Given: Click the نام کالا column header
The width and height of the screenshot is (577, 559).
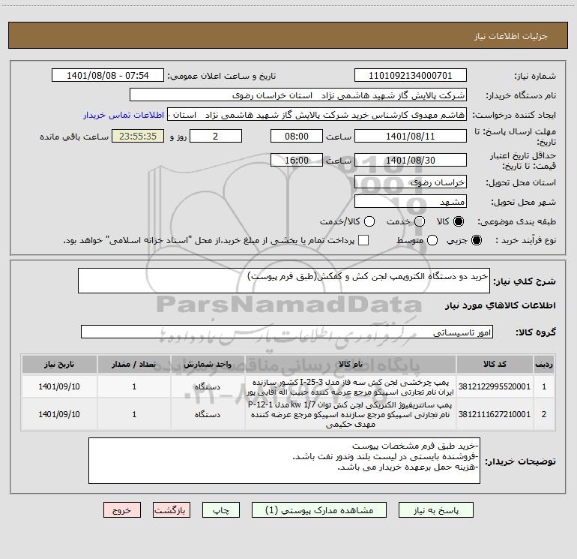Looking at the screenshot, I should click(x=351, y=364).
